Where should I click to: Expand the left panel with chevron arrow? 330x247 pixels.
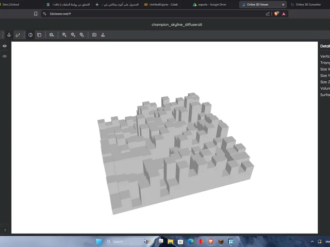5,230
